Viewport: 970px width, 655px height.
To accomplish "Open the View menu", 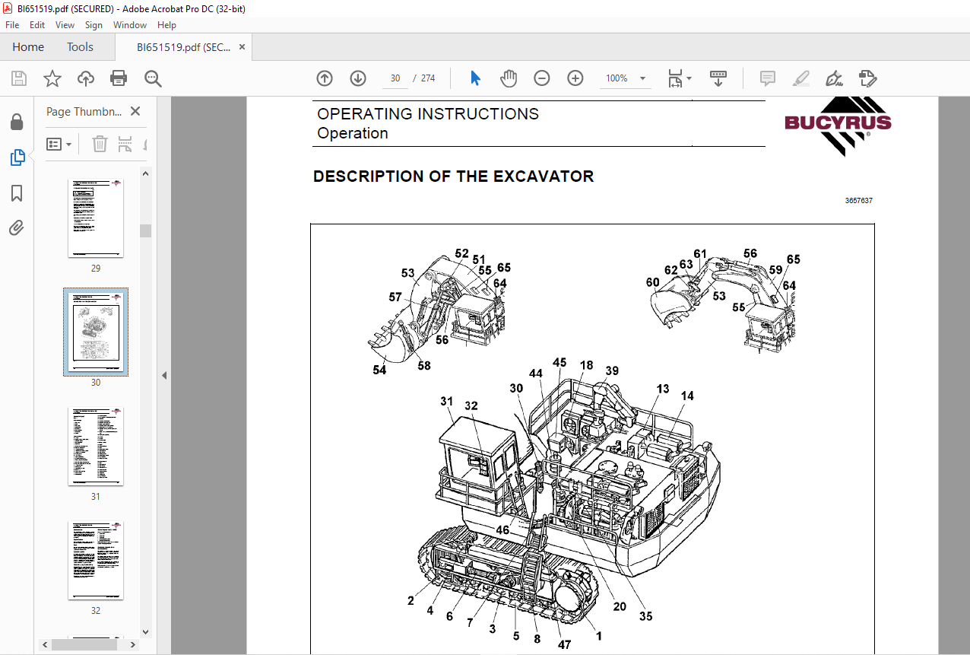I will (x=65, y=25).
